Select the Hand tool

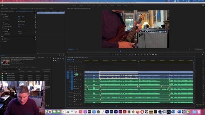tap(56, 61)
